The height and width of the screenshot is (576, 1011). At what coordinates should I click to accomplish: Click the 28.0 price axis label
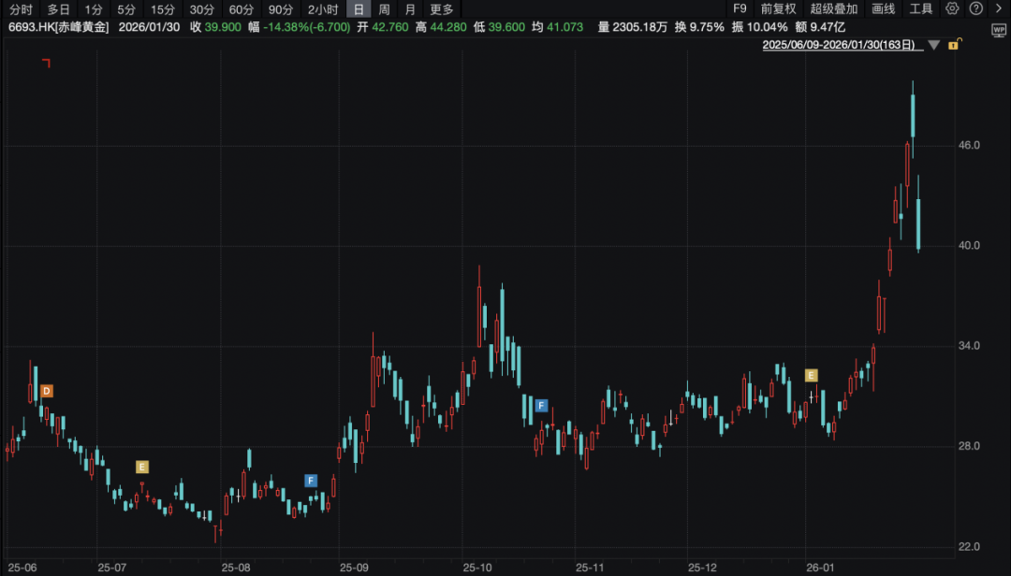coord(969,447)
